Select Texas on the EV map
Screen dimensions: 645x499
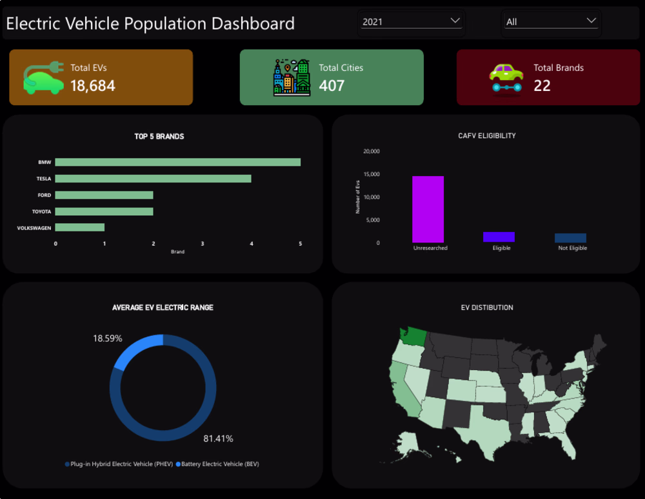[x=486, y=429]
